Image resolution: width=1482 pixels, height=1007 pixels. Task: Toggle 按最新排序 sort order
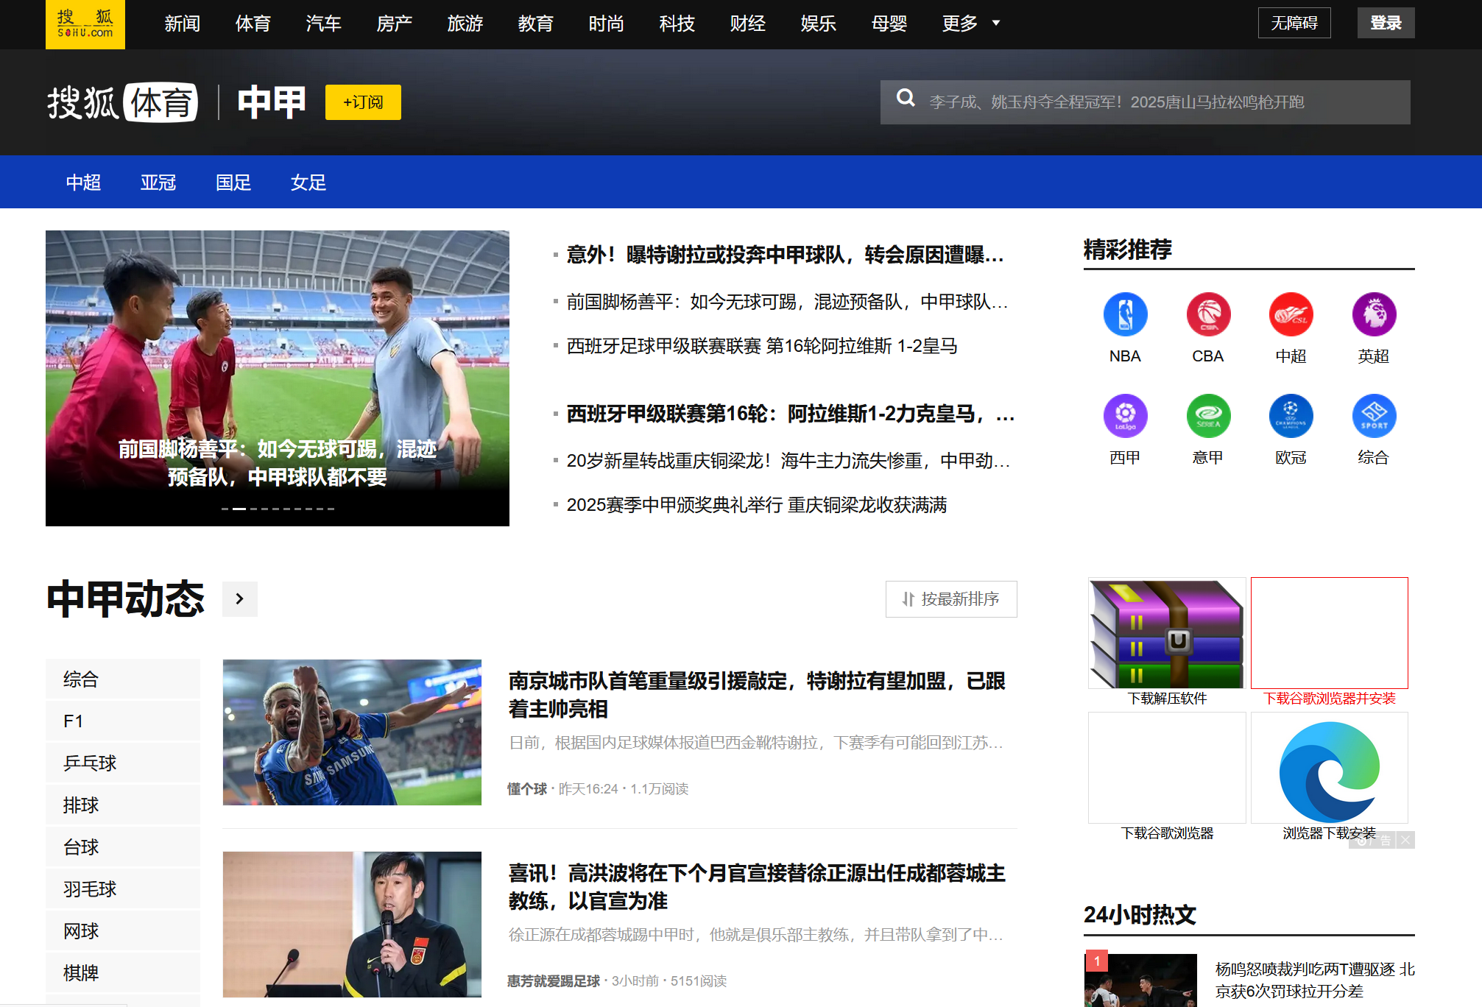[x=951, y=599]
